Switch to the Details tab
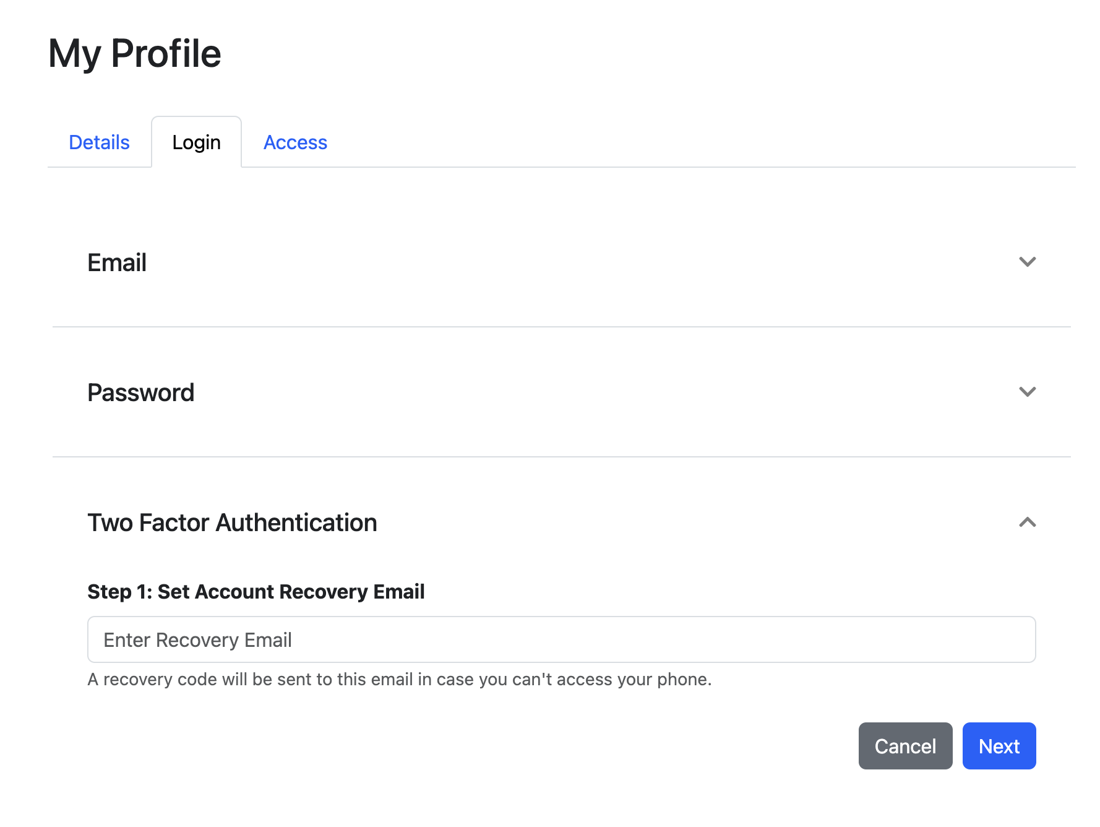This screenshot has height=827, width=1100. tap(99, 142)
